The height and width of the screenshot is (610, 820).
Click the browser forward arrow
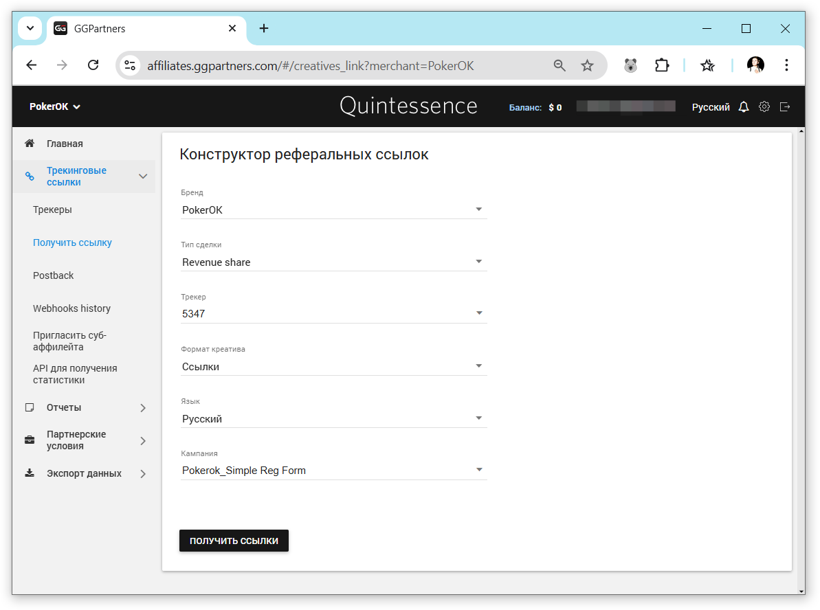point(63,65)
